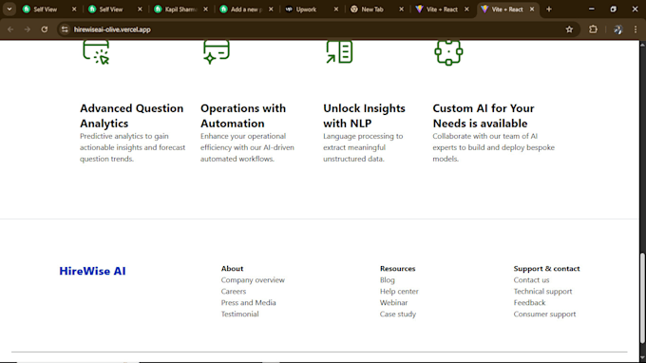Click the 'Collaborate with our team' description text
The width and height of the screenshot is (646, 363).
click(x=494, y=147)
